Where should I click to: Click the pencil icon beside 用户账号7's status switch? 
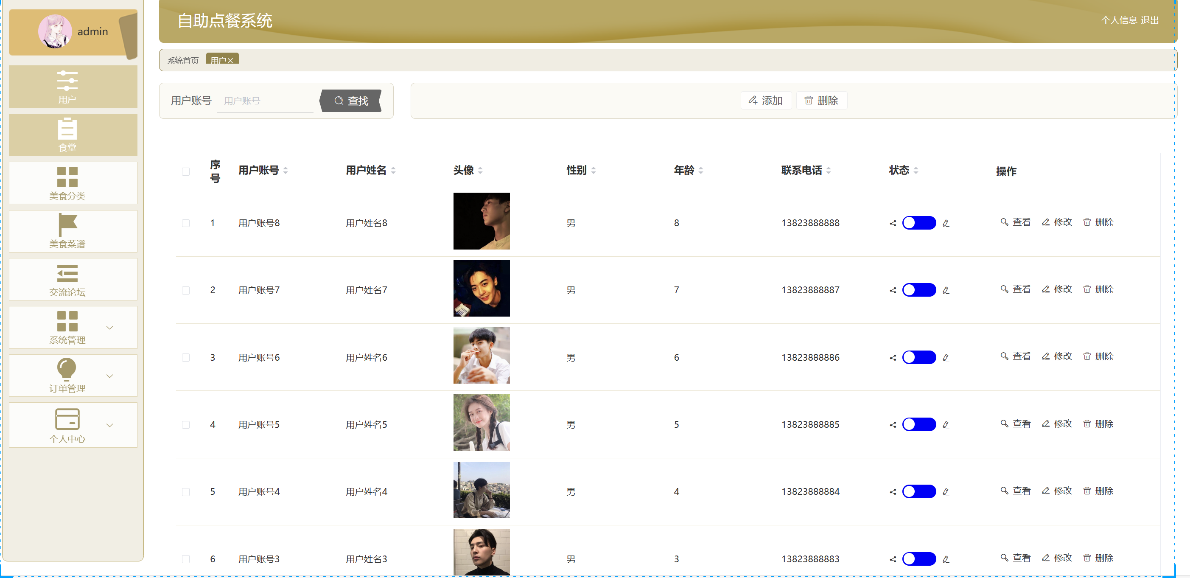(946, 291)
